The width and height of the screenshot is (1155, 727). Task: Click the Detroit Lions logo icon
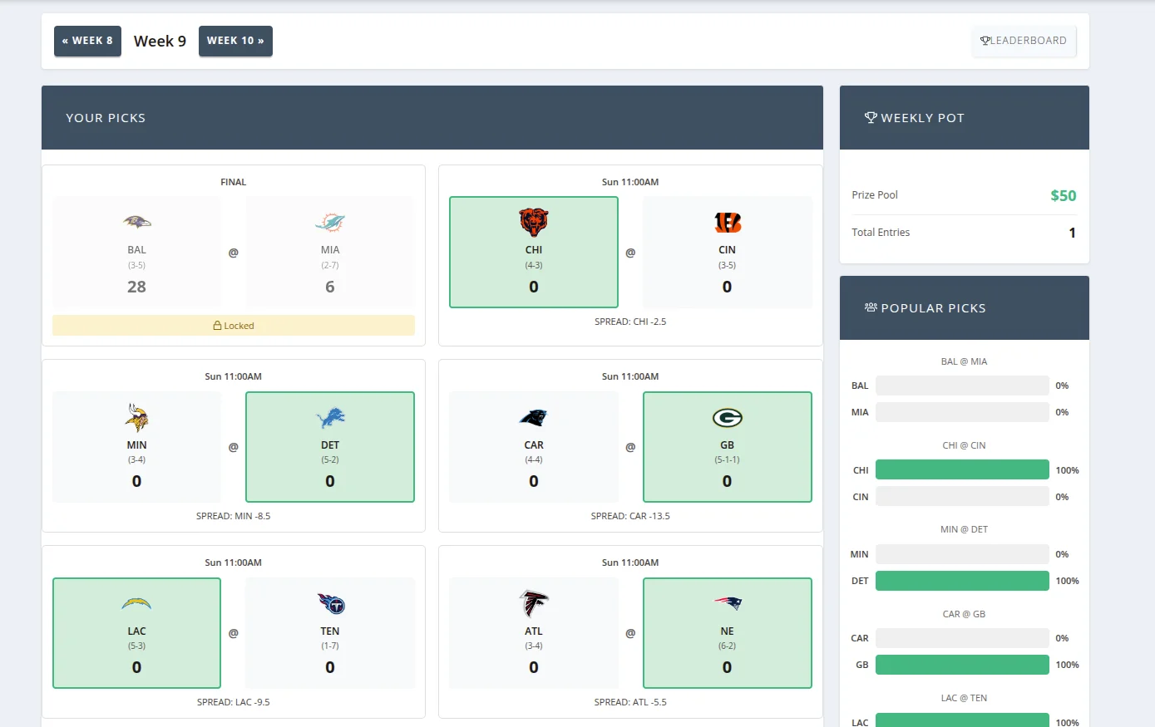pyautogui.click(x=330, y=417)
